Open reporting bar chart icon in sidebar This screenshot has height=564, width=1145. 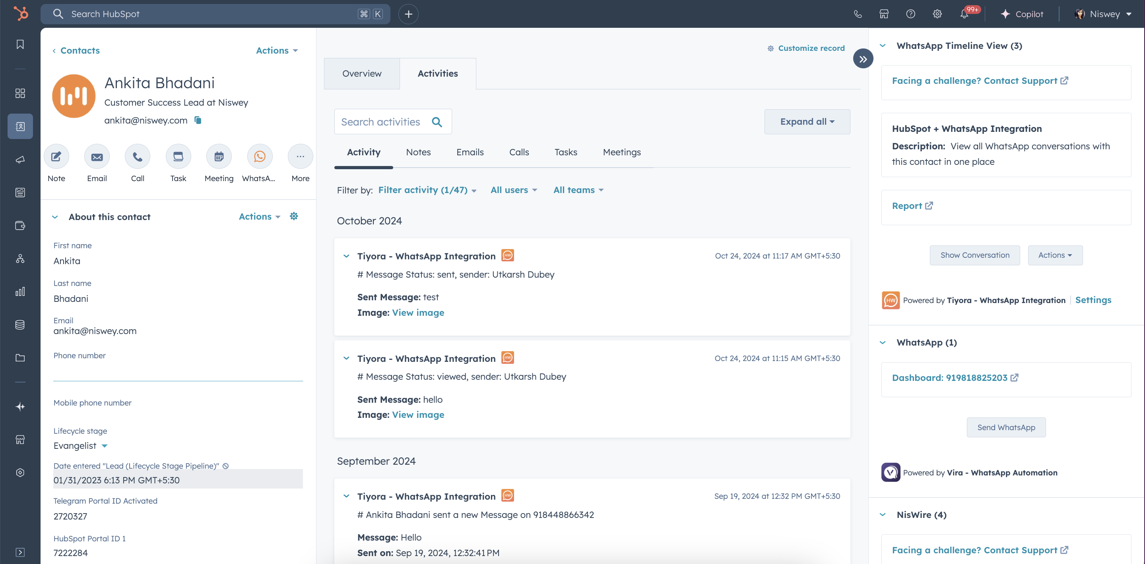click(x=20, y=292)
